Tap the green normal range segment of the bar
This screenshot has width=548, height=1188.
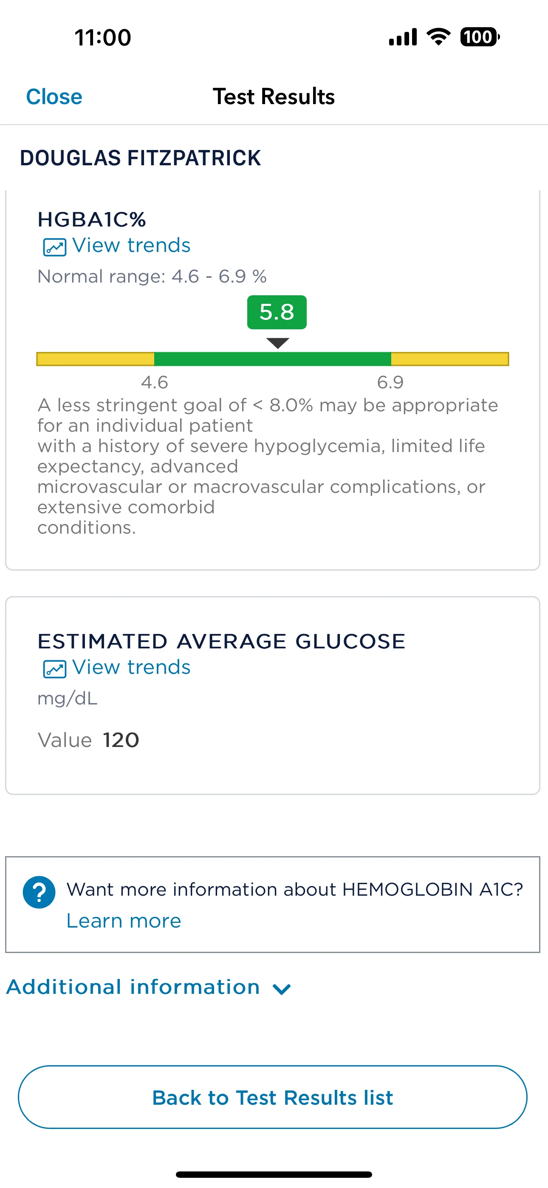point(272,359)
